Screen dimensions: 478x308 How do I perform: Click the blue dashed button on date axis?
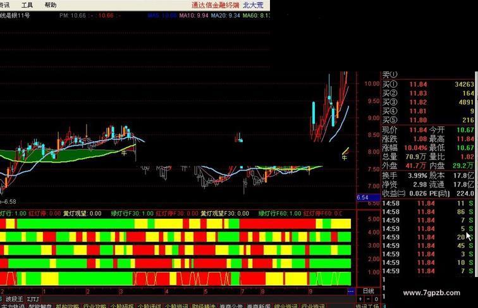350,291
